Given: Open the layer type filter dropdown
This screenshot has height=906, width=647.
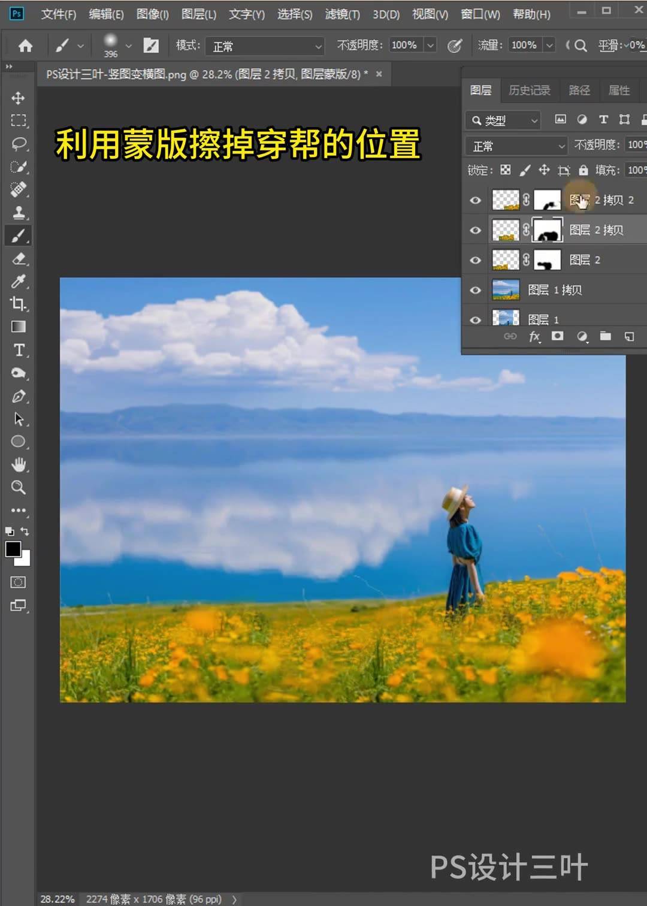Looking at the screenshot, I should pos(502,120).
